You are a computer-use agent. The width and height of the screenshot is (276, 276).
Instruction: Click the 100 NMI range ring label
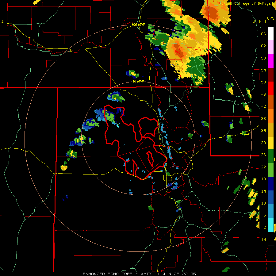point(138,25)
